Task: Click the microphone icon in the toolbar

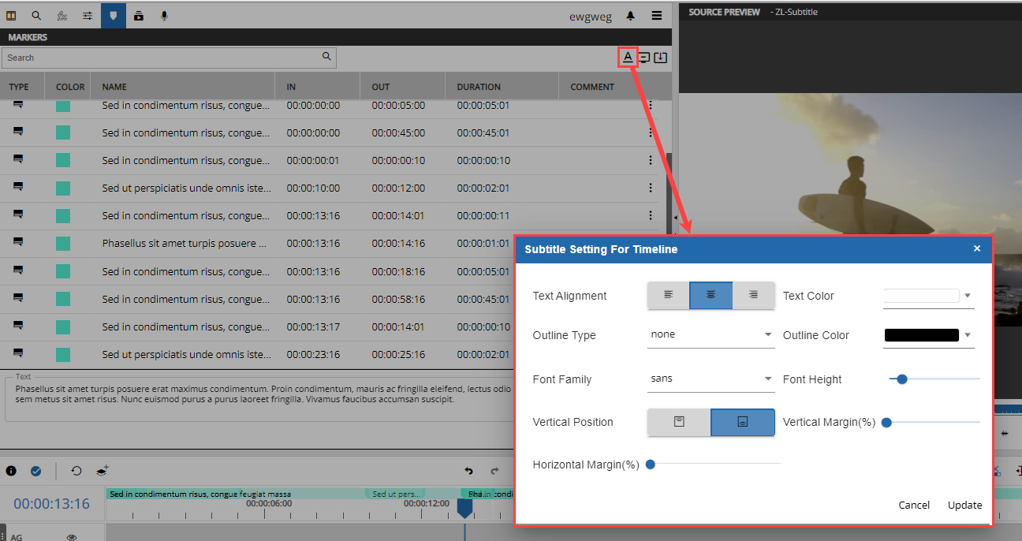Action: (163, 15)
